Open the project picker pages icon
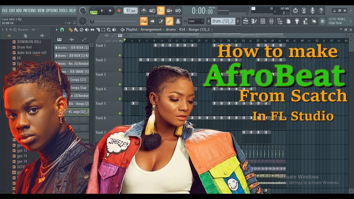The image size is (354, 199). 288,21
